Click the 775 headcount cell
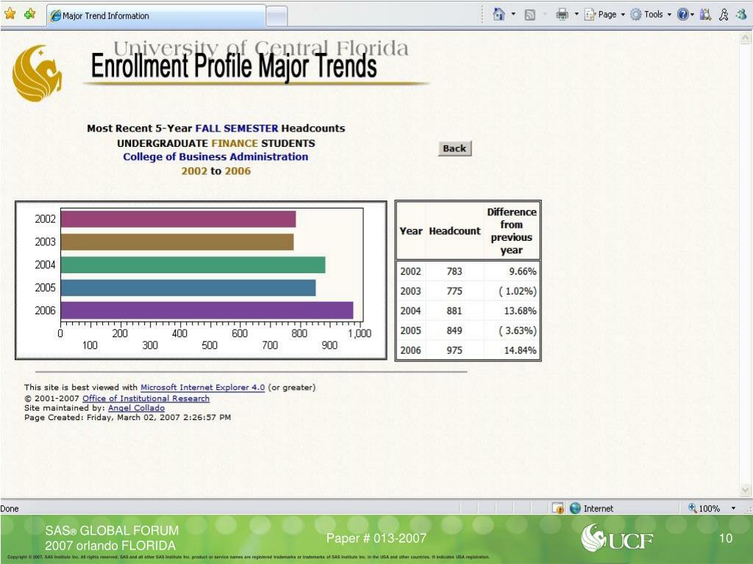The image size is (753, 564). [454, 291]
